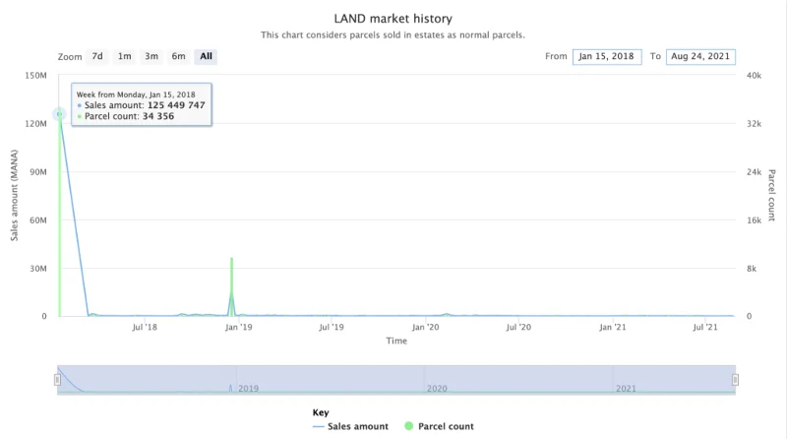Screen dimensions: 787x439
Task: Click the Jan '20 time axis label
Action: 426,327
